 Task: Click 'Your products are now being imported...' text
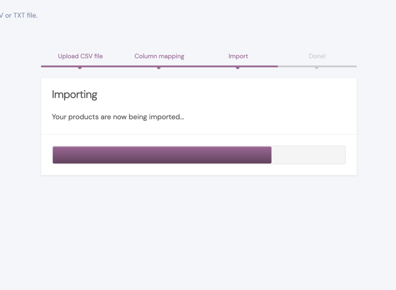(118, 117)
